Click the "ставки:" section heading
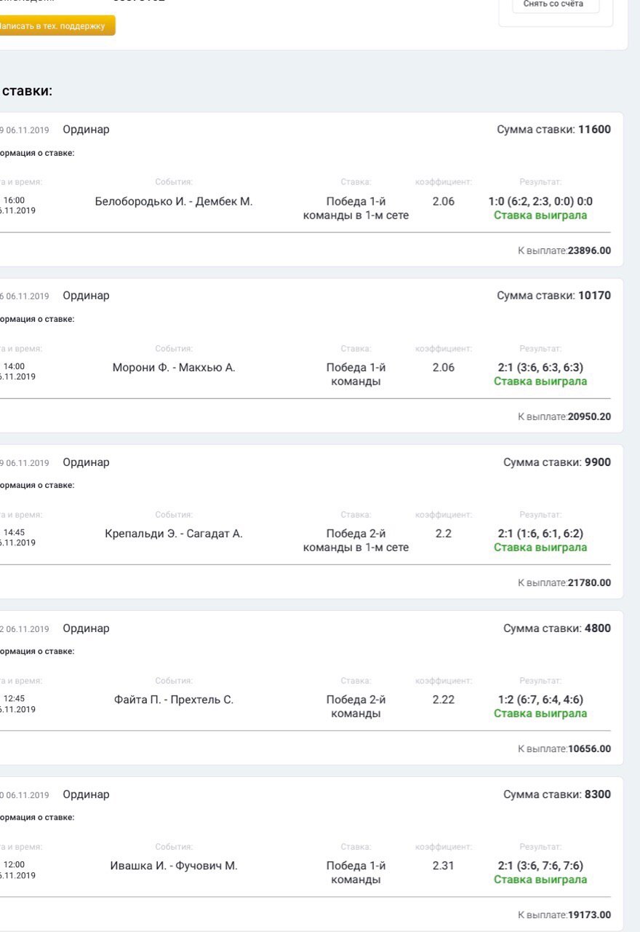The width and height of the screenshot is (640, 932). [27, 91]
